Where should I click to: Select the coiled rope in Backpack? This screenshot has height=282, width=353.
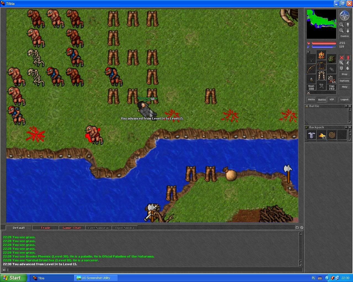(332, 135)
